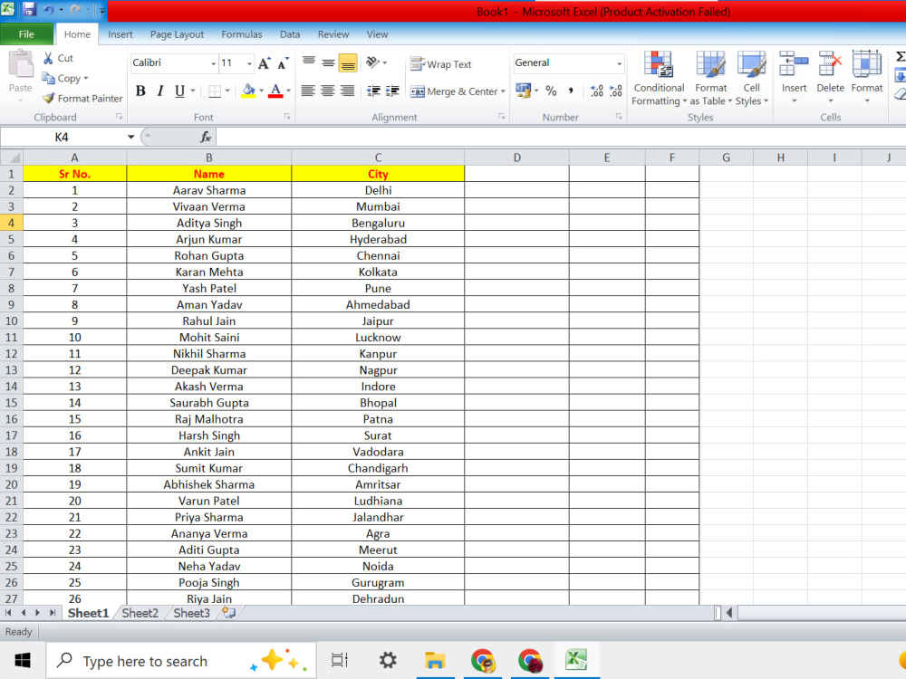Toggle Underline formatting

[x=179, y=91]
